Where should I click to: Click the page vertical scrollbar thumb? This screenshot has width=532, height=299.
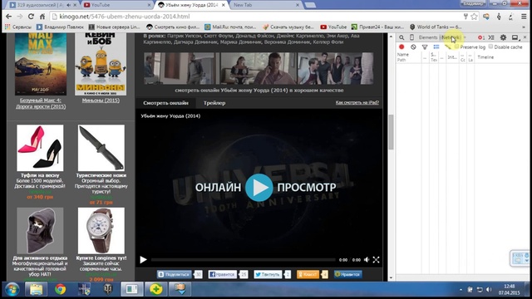click(x=391, y=132)
